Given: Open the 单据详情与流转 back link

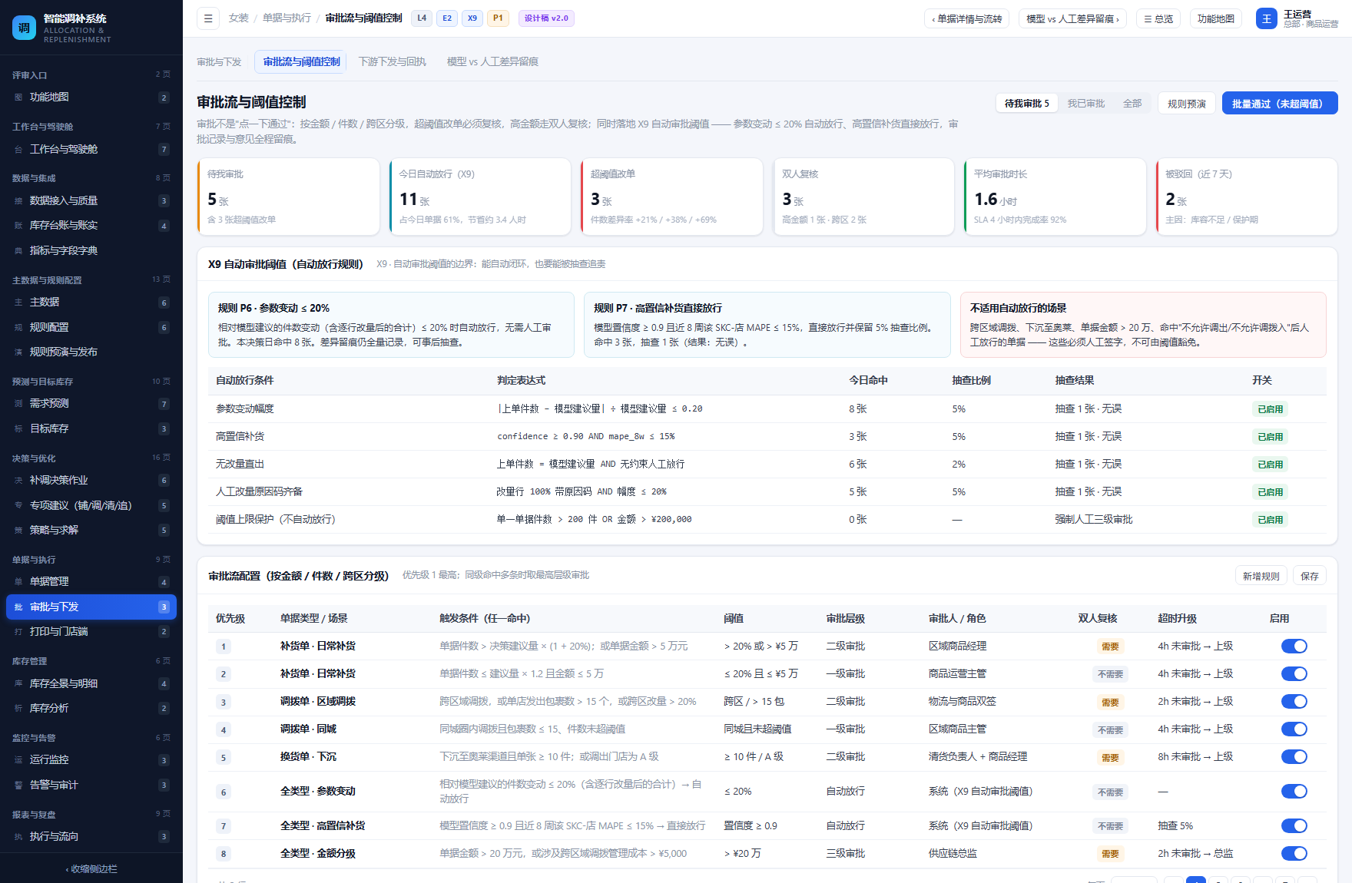Looking at the screenshot, I should click(967, 18).
